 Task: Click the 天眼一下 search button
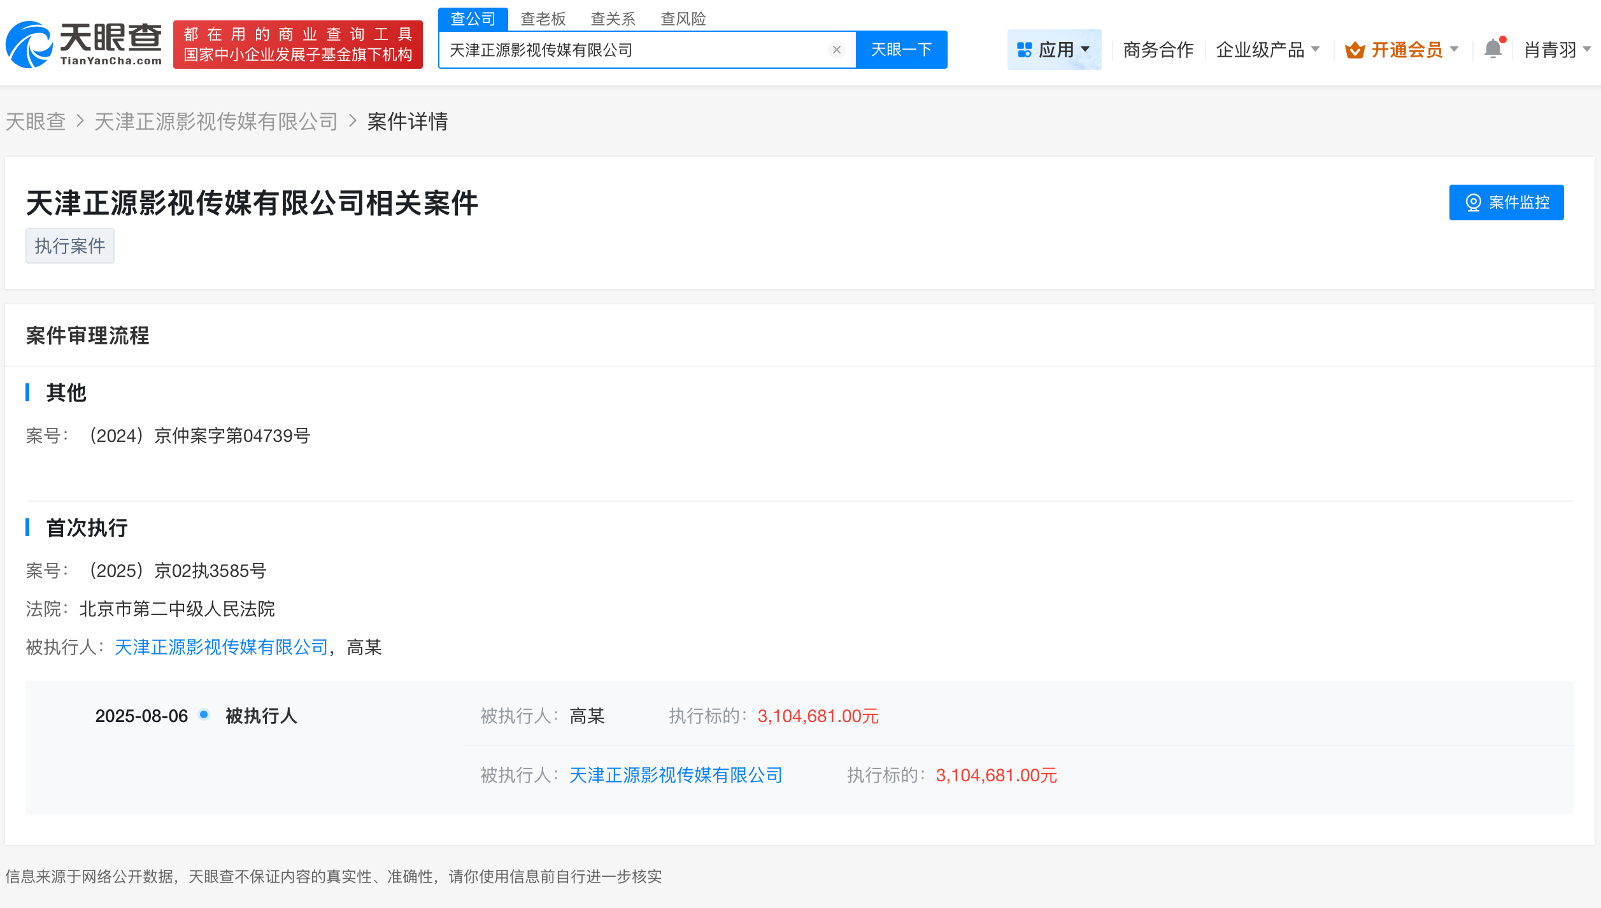pos(902,49)
